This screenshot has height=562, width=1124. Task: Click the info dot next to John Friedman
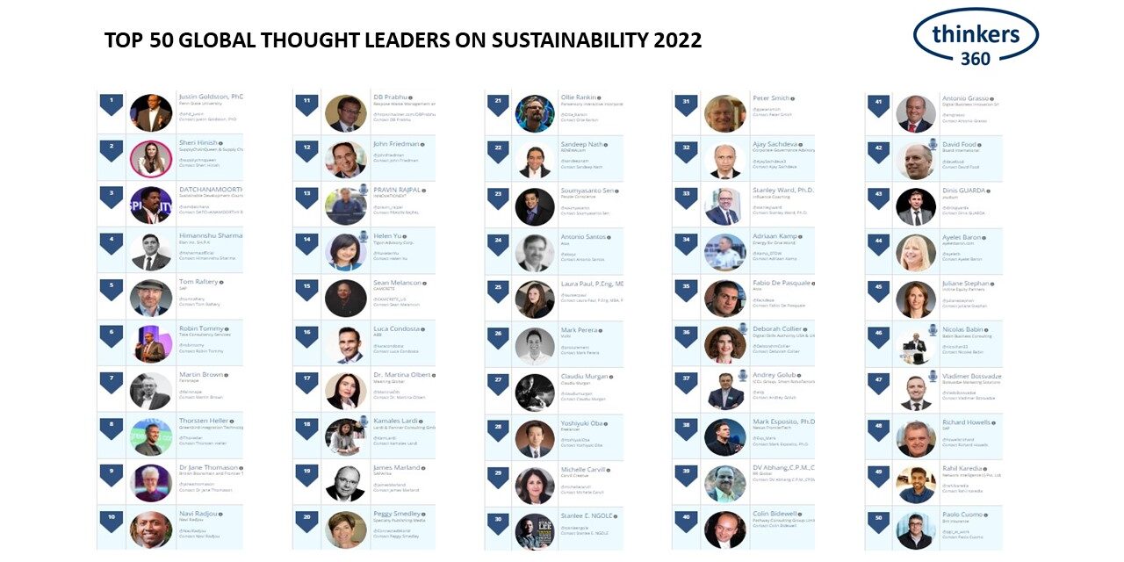coord(421,143)
